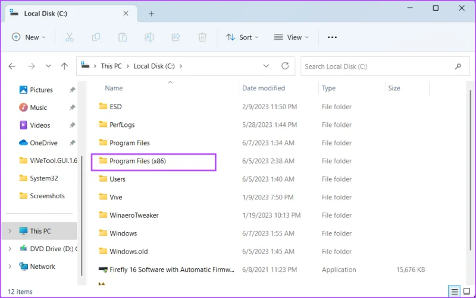Expand DVD Drive (D:) tree node
Screen dimensions: 476x298
10,249
